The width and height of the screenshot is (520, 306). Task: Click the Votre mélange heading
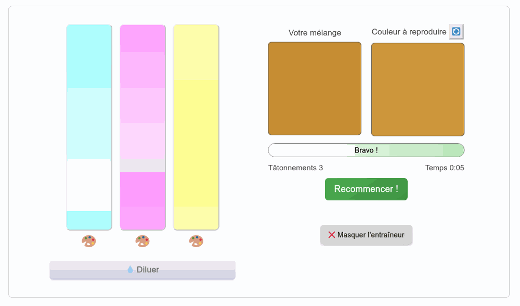tap(315, 33)
